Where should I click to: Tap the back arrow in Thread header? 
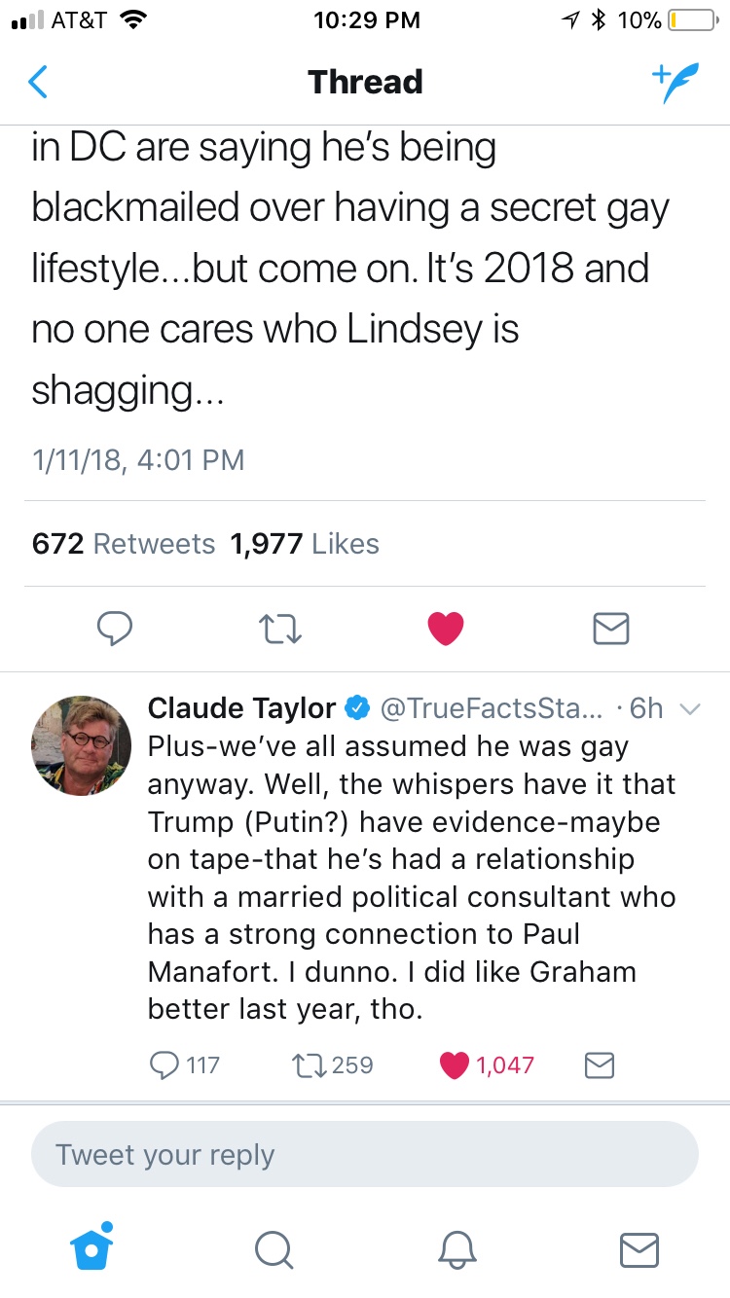[x=38, y=83]
